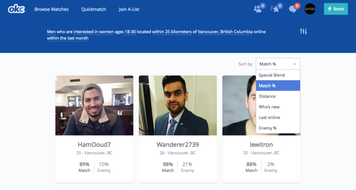
Task: Click HamOoud7's 89% Match value
Action: tap(84, 165)
